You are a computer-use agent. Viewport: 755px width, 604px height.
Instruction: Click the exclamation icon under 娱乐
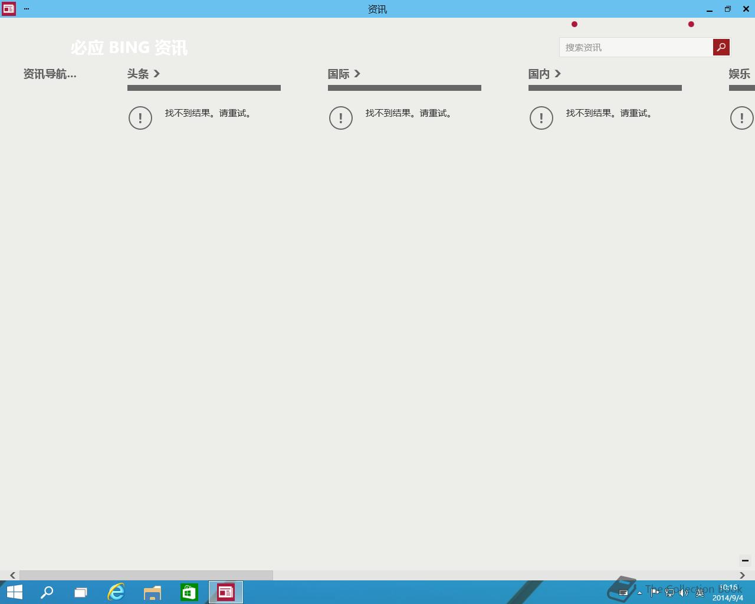(x=742, y=118)
